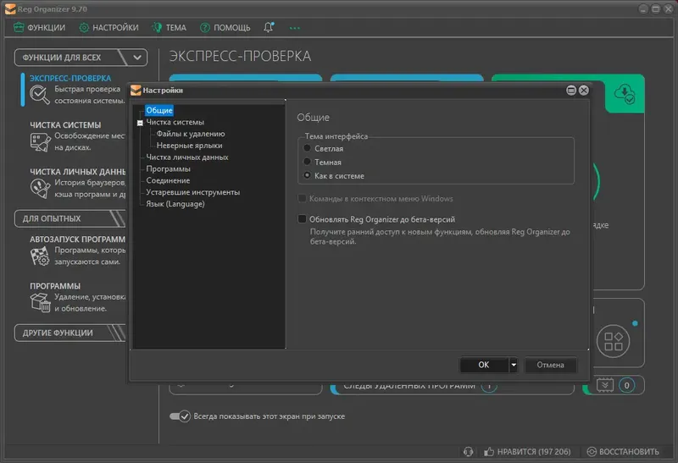Screen dimensions: 678x463
Task: Open the Автозапуск программ flag icon
Action: (40, 256)
